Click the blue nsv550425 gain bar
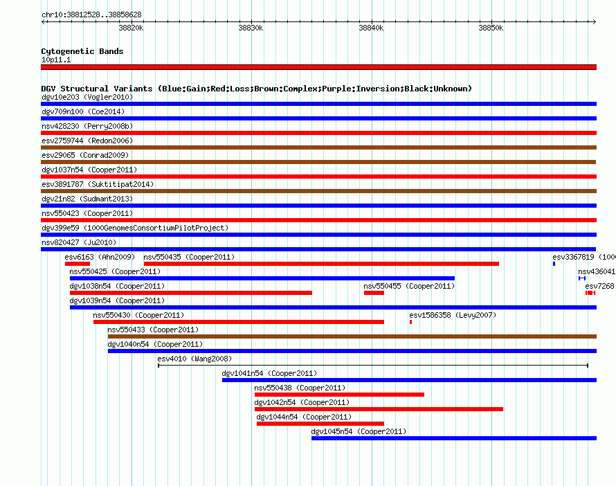This screenshot has width=616, height=486. coord(262,278)
